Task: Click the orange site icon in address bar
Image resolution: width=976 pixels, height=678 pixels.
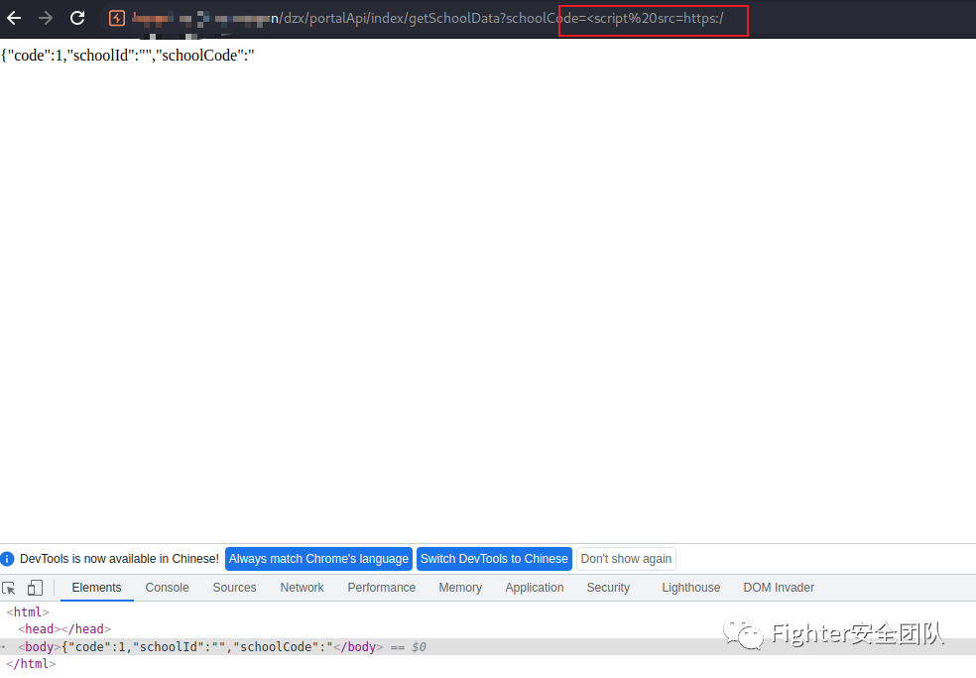Action: point(117,18)
